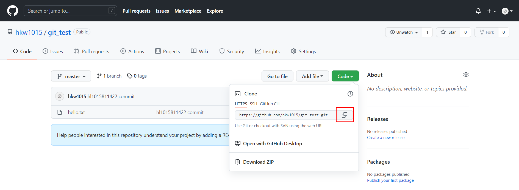The image size is (519, 190).
Task: Click the hello.txt file icon
Action: point(60,112)
